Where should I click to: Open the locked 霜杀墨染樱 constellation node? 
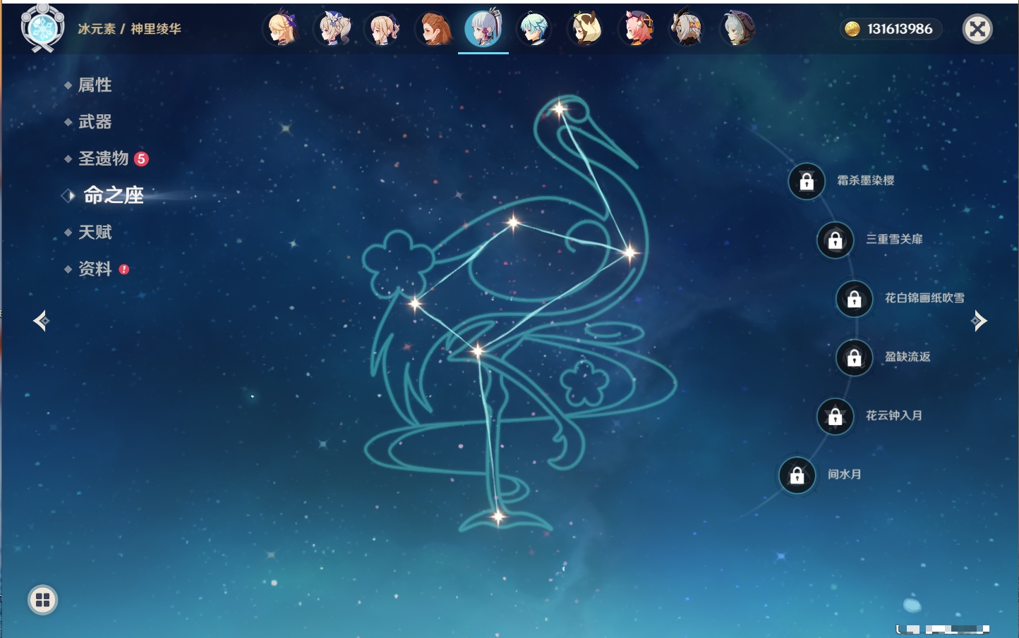[x=807, y=181]
